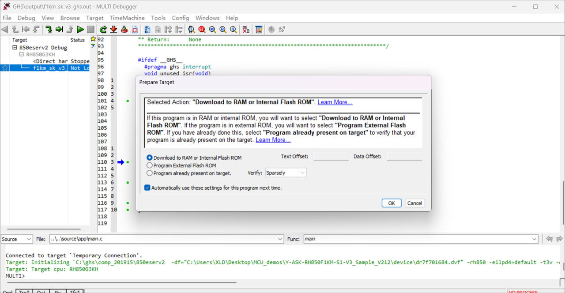Click the greyed document icon beside source view
Screen dimensions: 565x293
[x=158, y=30]
